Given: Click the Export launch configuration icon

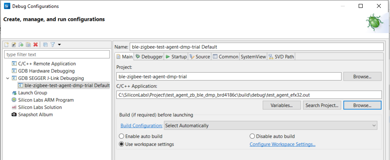Looking at the screenshot, I should coord(21,45).
